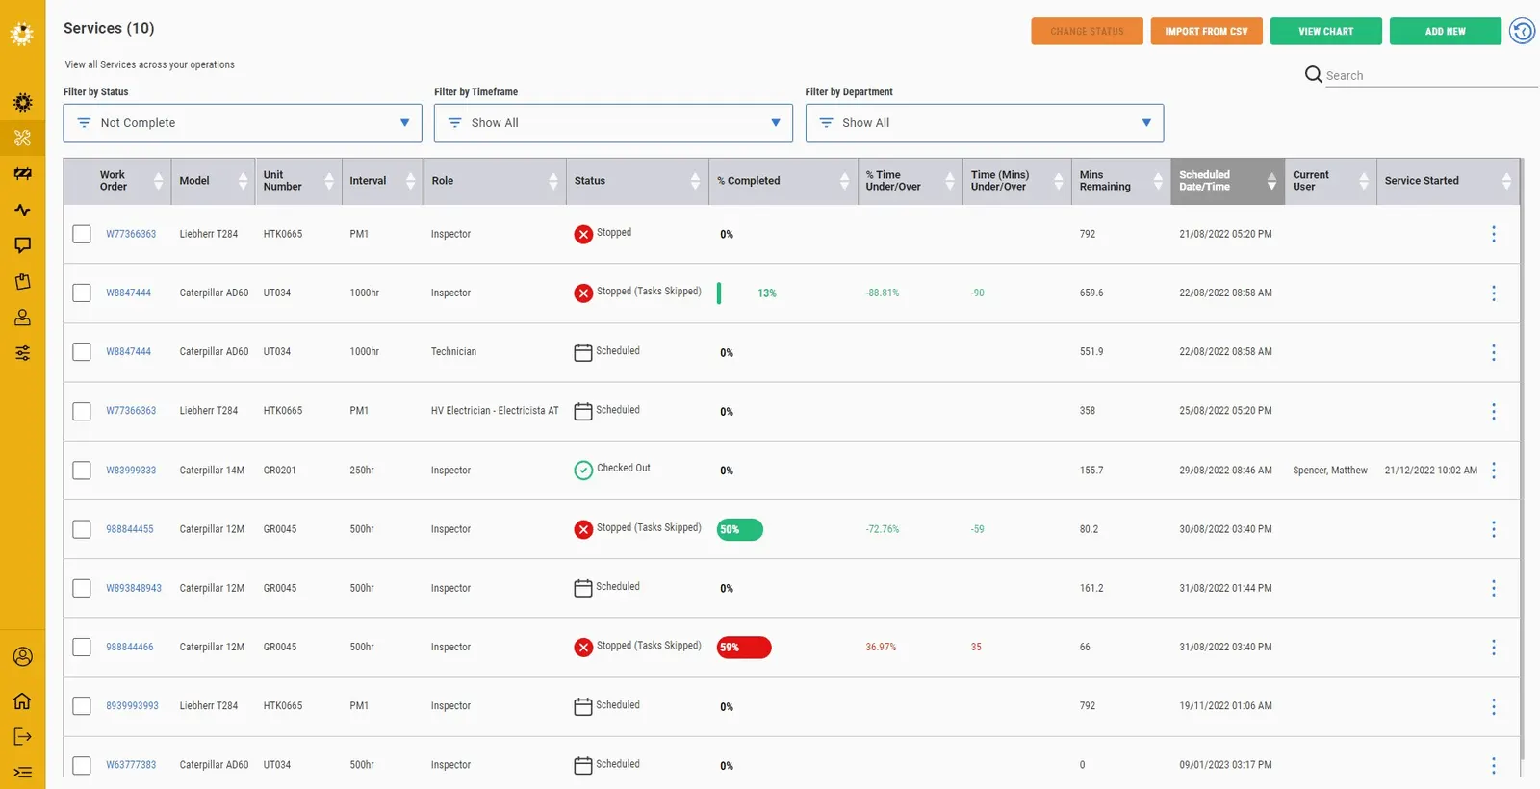This screenshot has width=1540, height=789.
Task: Sort by Unit Number column arrows
Action: coord(329,181)
